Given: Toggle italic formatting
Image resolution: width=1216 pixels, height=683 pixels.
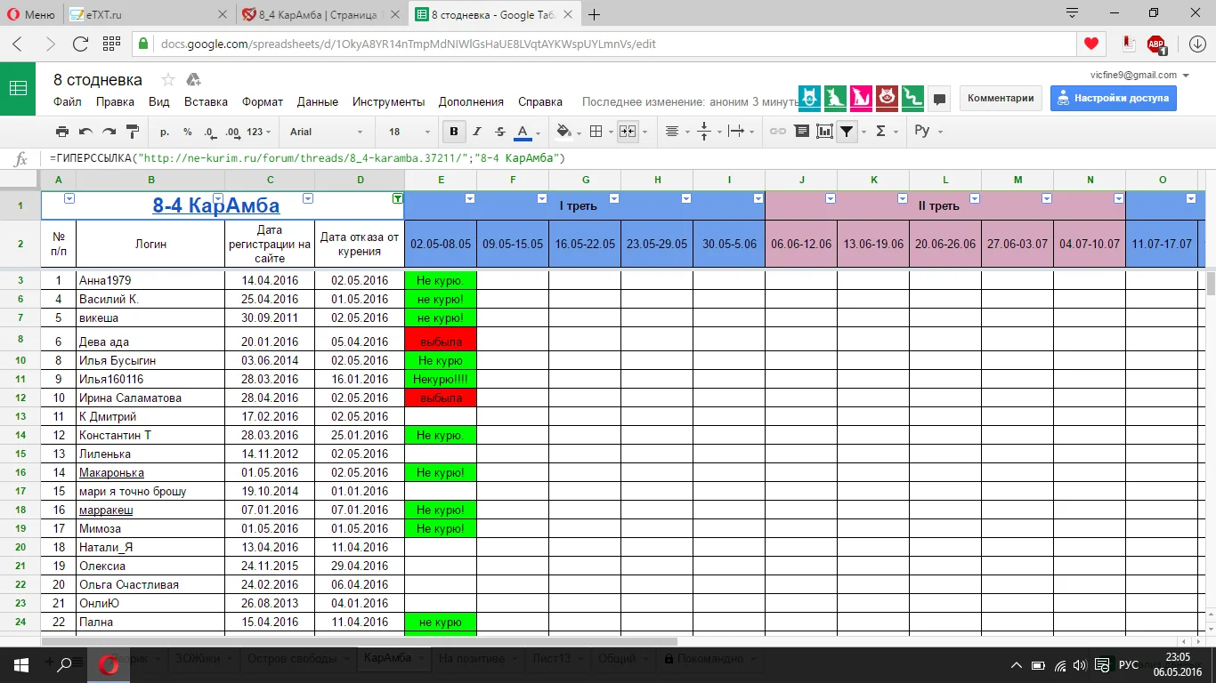Looking at the screenshot, I should (x=477, y=132).
